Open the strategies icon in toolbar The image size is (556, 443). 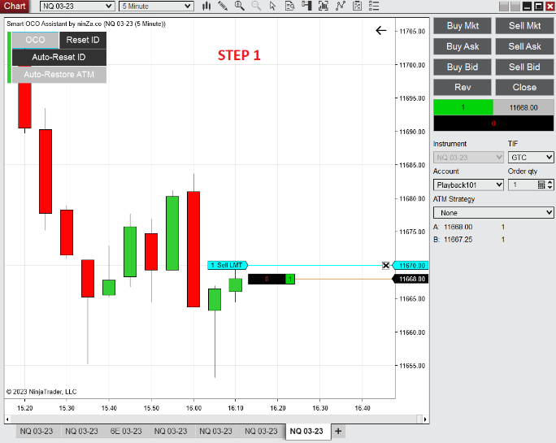339,7
